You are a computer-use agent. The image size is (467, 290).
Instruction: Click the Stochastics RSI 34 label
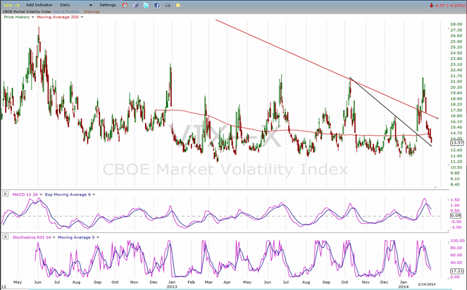pyautogui.click(x=32, y=238)
